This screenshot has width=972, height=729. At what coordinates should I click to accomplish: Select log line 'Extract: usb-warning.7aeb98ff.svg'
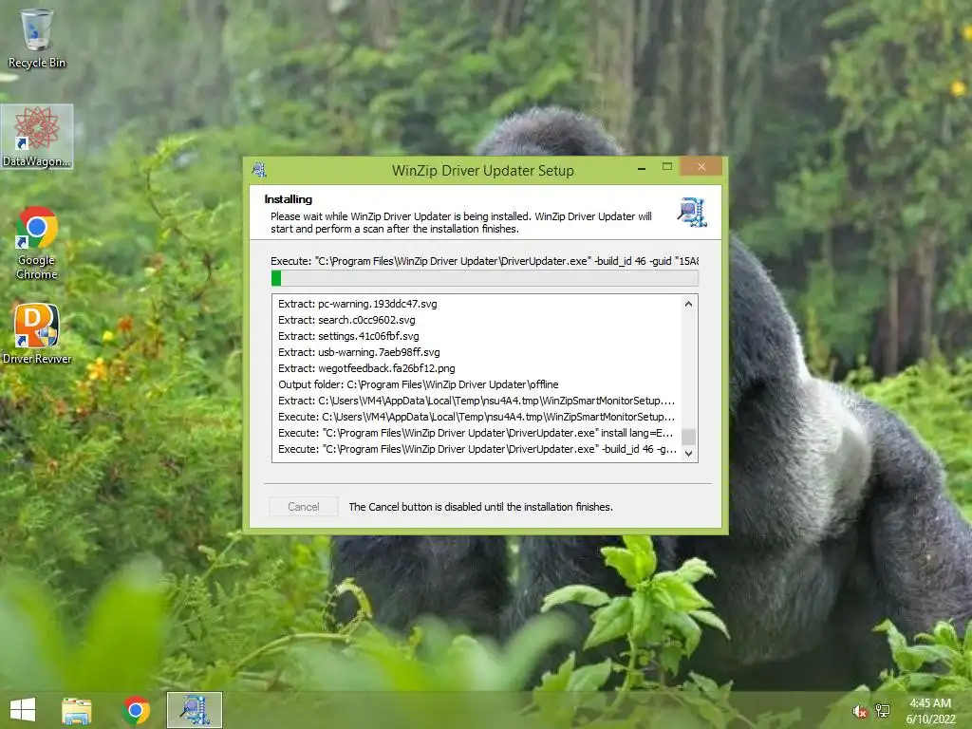(359, 352)
